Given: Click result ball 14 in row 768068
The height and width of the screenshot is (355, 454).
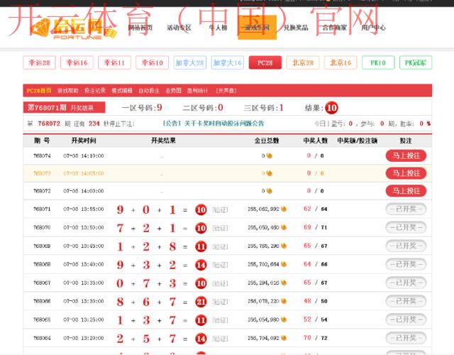Looking at the screenshot, I should point(201,265).
